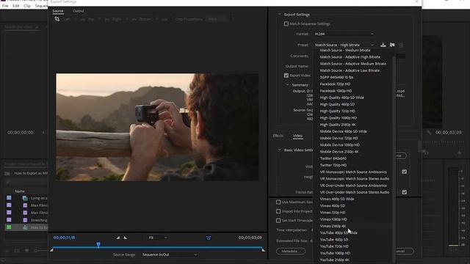Open the Fit zoom level dropdown
470x264 pixels.
point(158,238)
